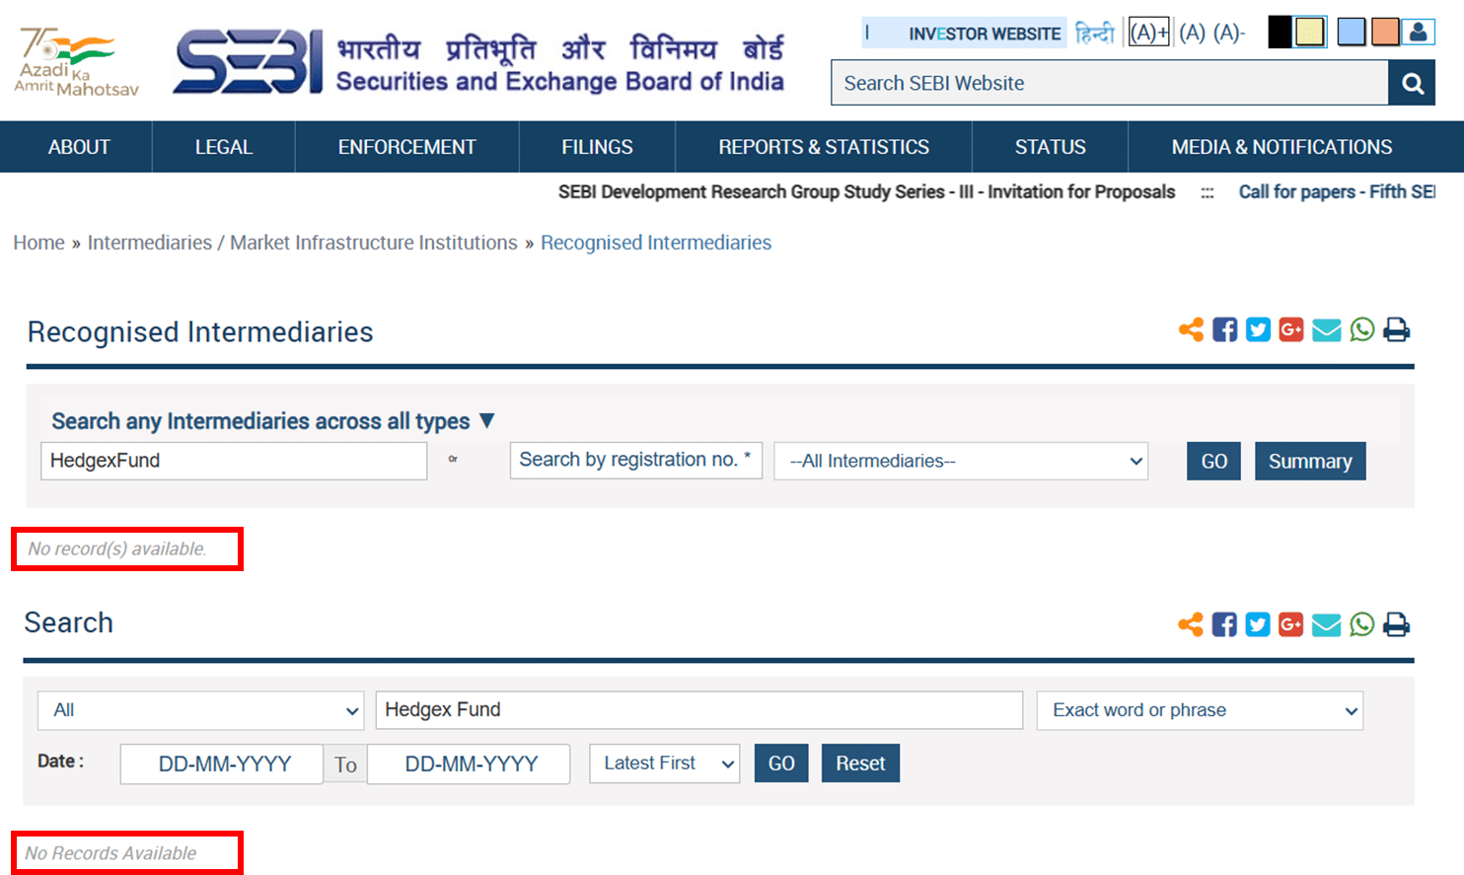Select the black color theme swatch
Viewport: 1464px width, 875px height.
tap(1280, 32)
